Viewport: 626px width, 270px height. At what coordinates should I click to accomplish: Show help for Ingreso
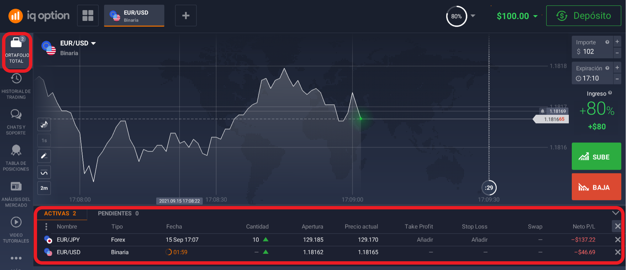pos(610,93)
